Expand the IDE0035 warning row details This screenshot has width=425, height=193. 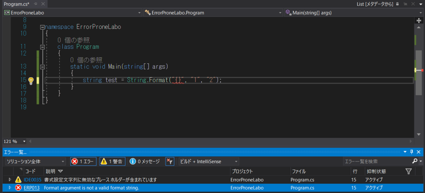coord(10,179)
